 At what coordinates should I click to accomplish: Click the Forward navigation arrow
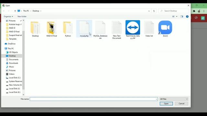[x=8, y=11]
